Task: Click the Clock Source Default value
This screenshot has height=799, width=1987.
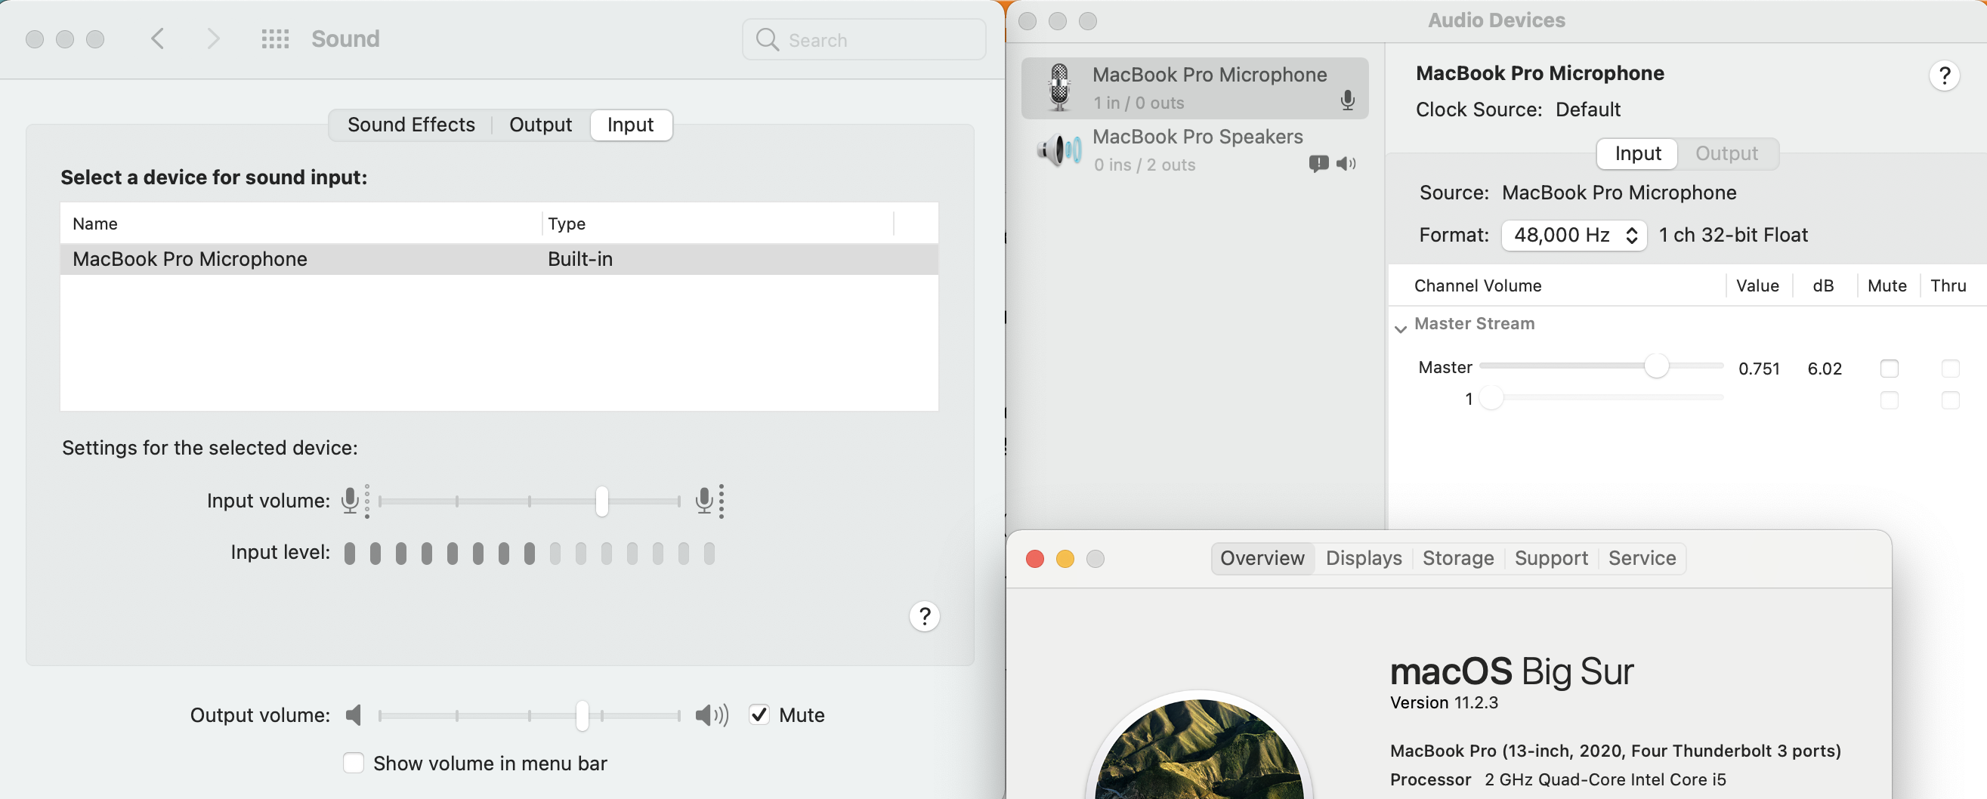Action: click(1587, 110)
